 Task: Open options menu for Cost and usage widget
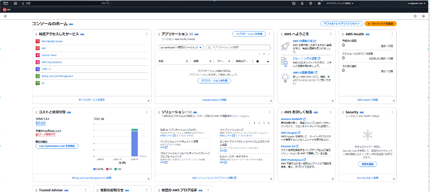(x=147, y=112)
